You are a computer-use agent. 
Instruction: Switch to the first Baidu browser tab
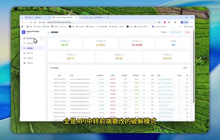pos(37,17)
